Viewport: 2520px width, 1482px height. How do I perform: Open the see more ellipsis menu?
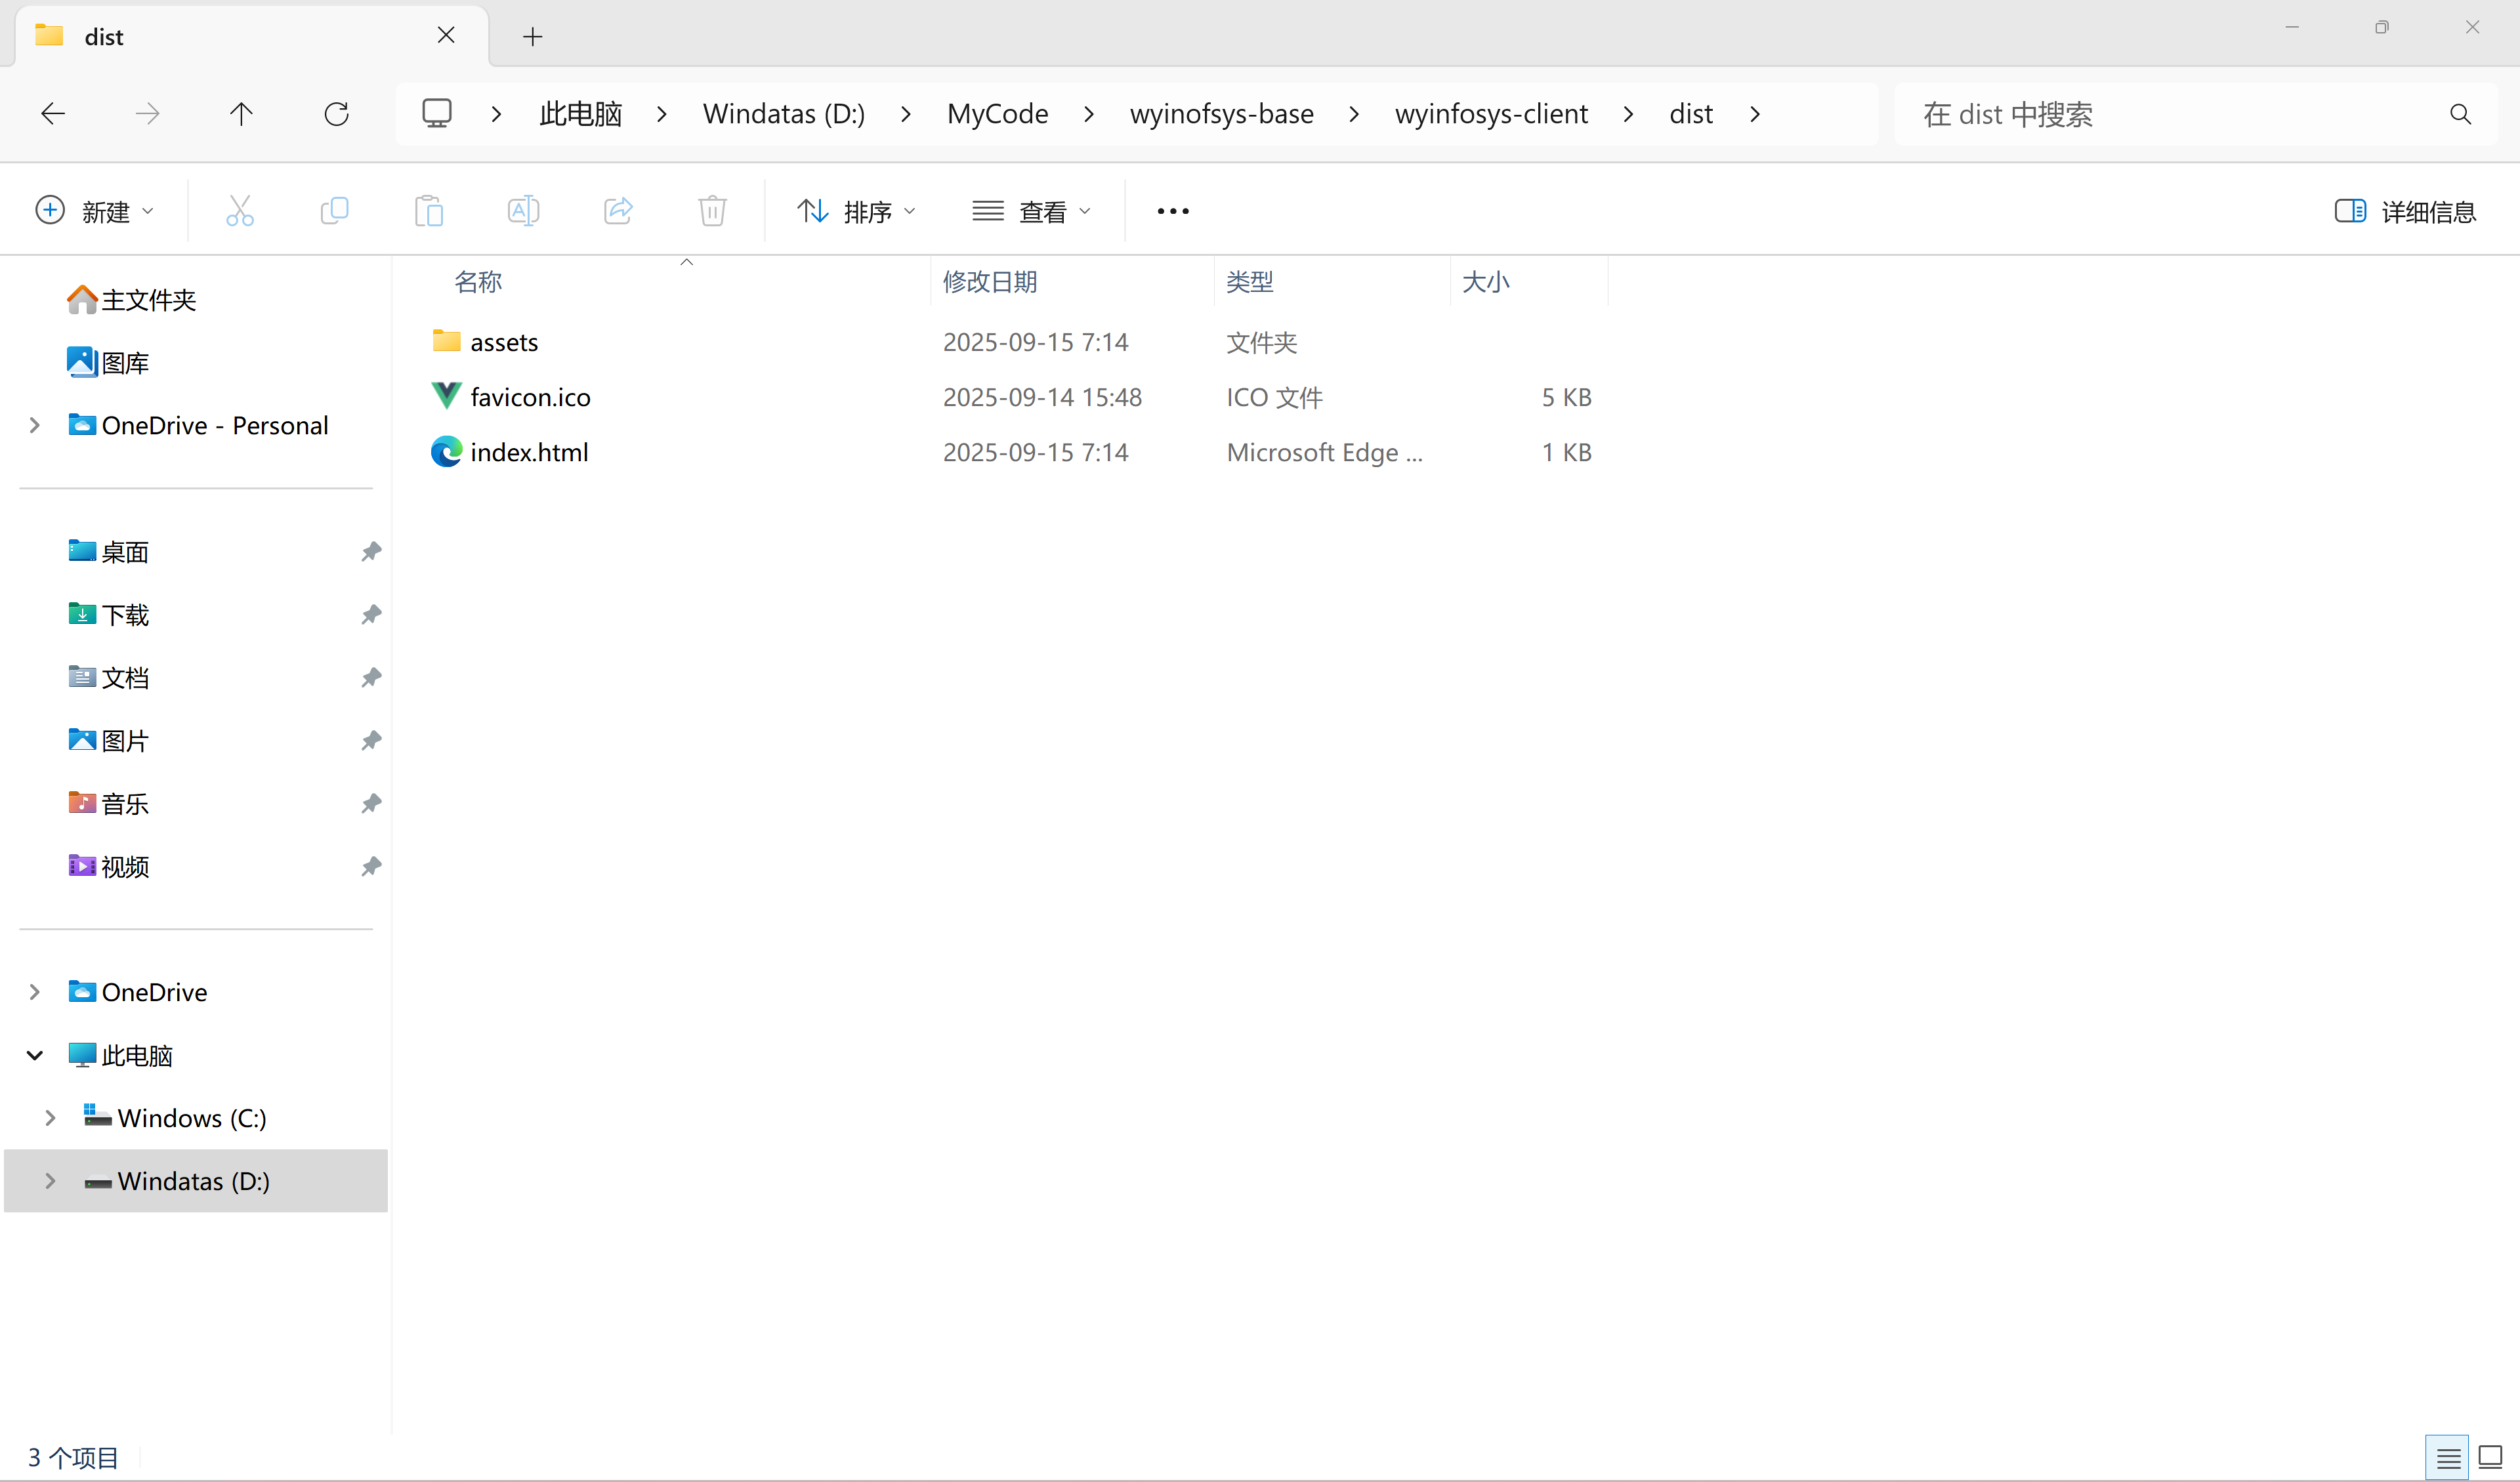coord(1172,211)
